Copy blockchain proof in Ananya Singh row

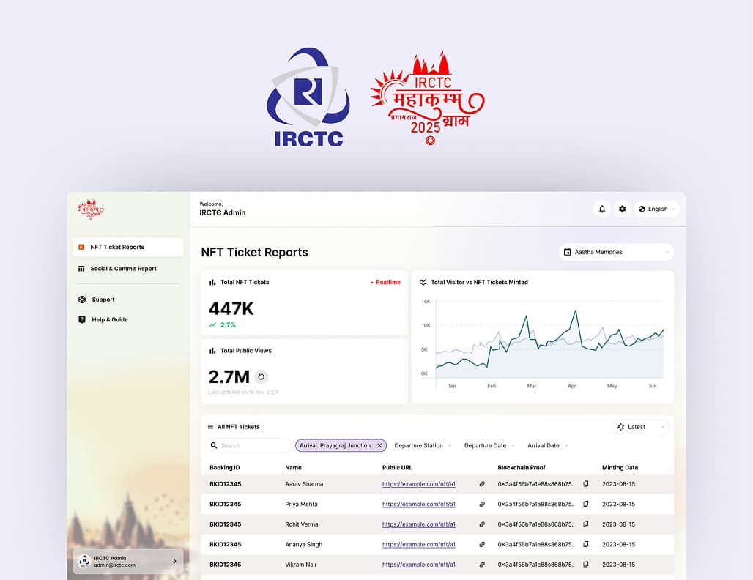tap(586, 544)
